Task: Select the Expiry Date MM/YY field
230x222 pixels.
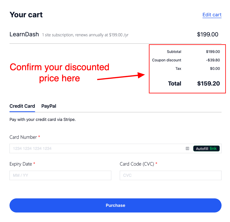Action: (60, 175)
